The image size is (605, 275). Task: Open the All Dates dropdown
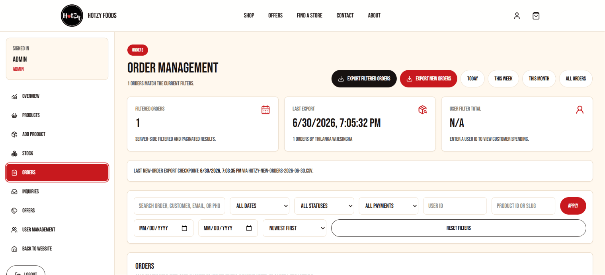pos(260,206)
